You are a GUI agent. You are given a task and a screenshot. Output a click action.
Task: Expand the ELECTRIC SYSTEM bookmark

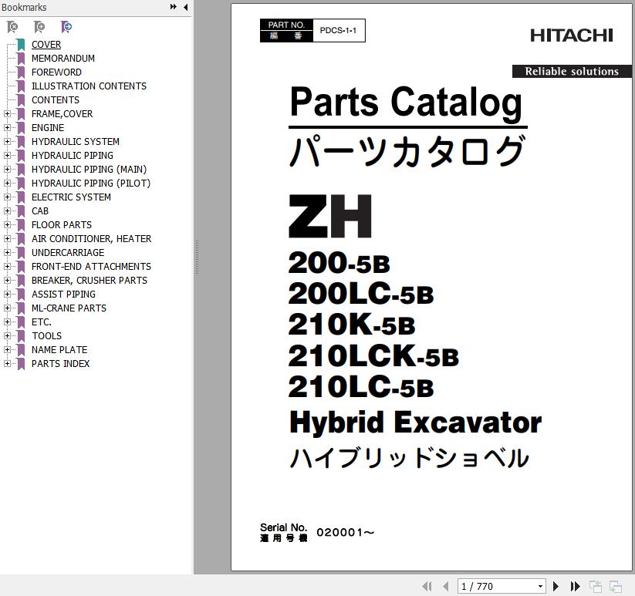point(7,197)
